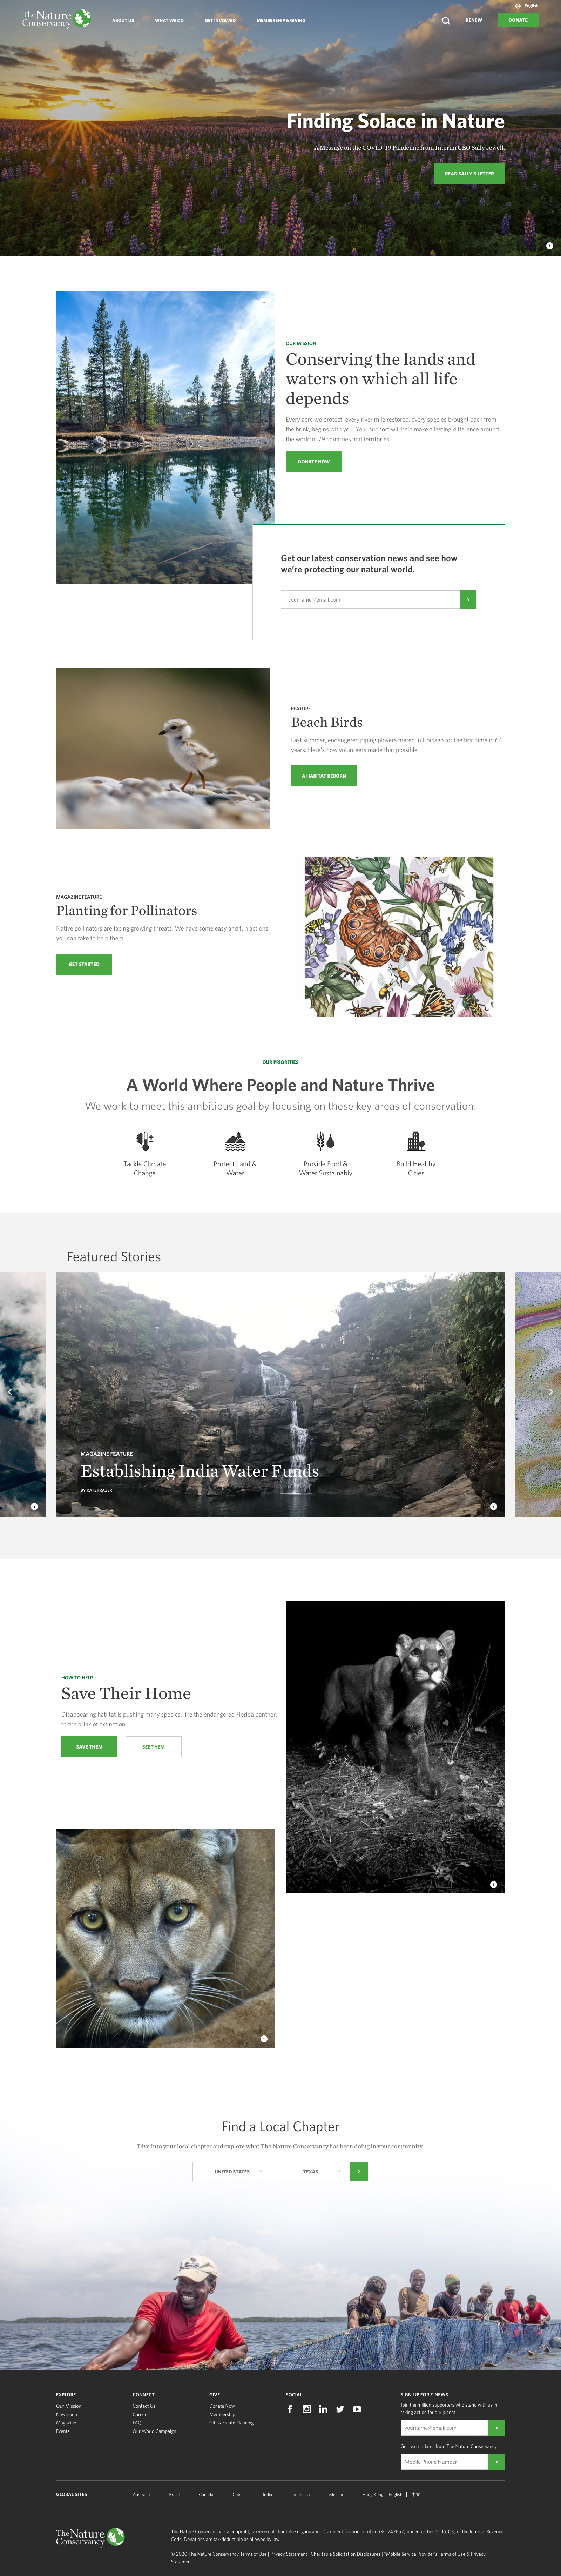The image size is (561, 2576).
Task: Advance the Featured Stories carousel right
Action: (550, 1391)
